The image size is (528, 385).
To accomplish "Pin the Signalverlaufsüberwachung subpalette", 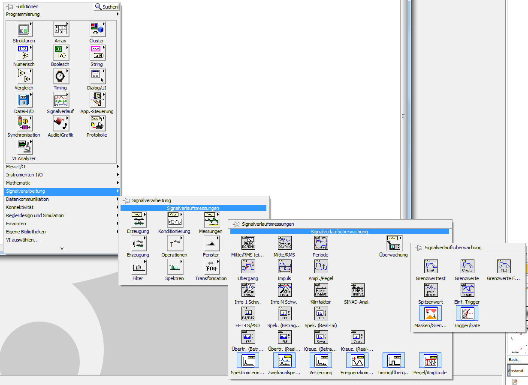I will (x=419, y=248).
